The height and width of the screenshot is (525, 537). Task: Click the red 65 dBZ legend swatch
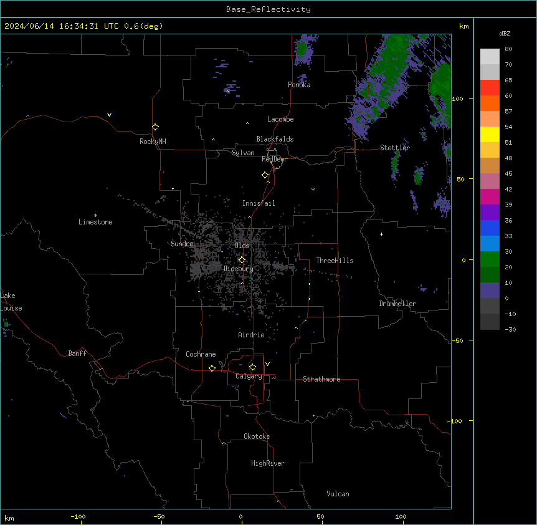pos(490,88)
